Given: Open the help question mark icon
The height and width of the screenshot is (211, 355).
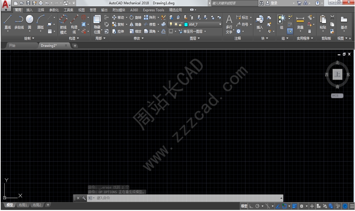Looking at the screenshot, I should [317, 3].
